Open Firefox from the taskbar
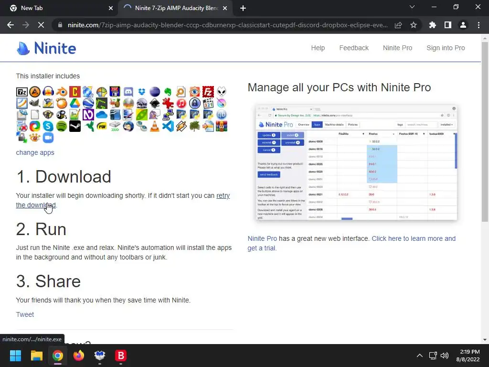This screenshot has width=489, height=367. (79, 356)
